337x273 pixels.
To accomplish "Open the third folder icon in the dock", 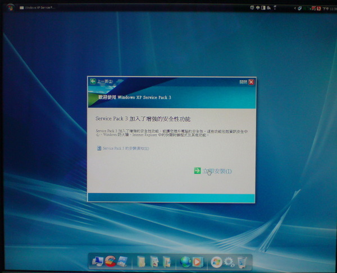I will pyautogui.click(x=167, y=262).
